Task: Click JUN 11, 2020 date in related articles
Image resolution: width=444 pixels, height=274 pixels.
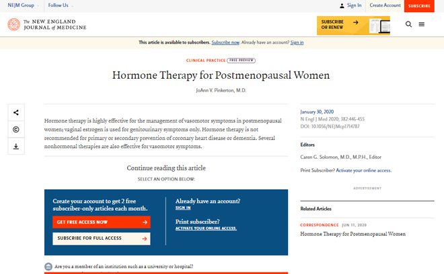Action: 354,225
